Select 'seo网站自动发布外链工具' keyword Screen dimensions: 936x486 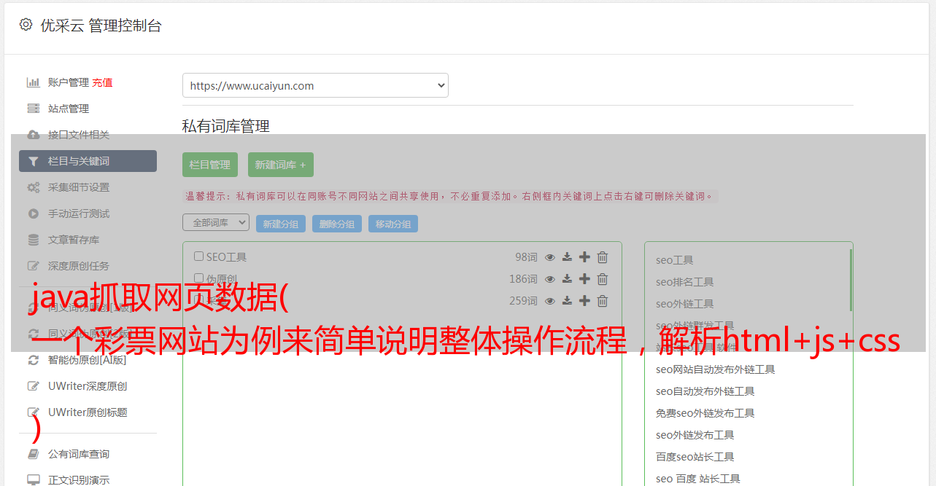(715, 369)
